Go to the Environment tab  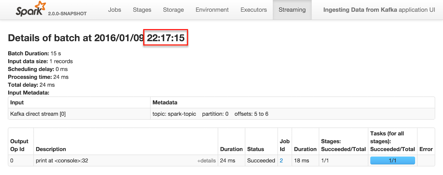212,10
